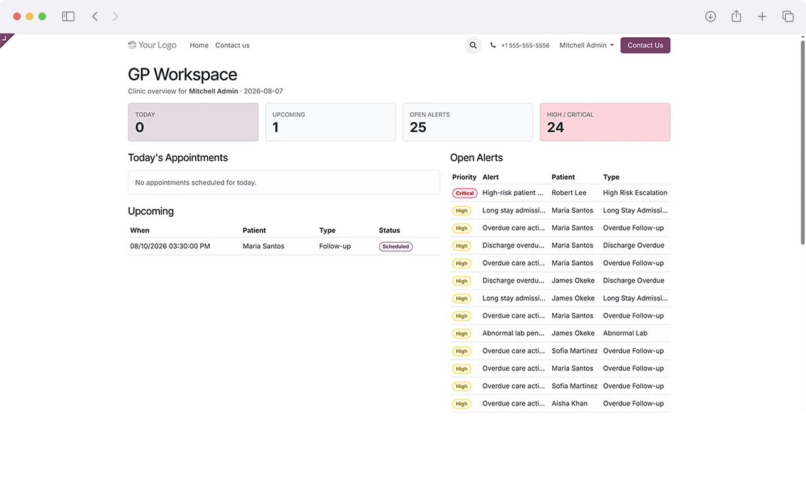Click Maria Santos in the Upcoming table
The width and height of the screenshot is (806, 479).
[x=263, y=246]
